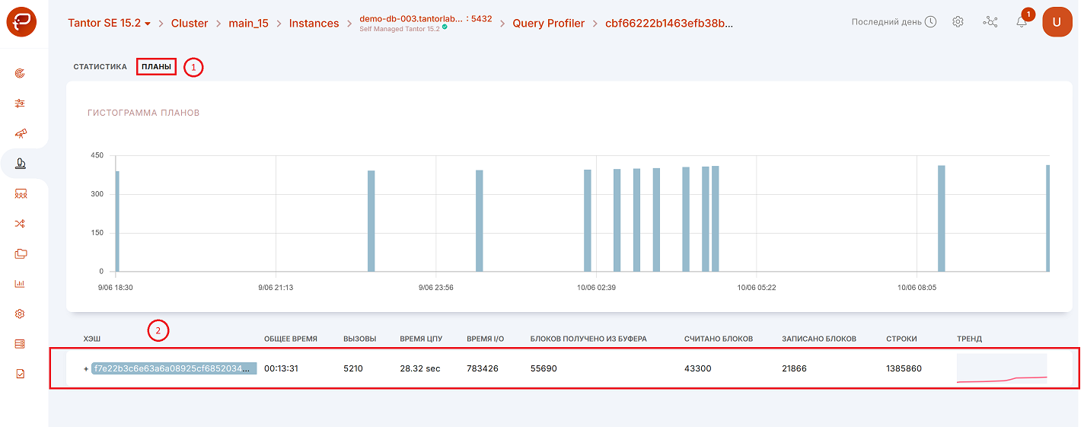
Task: Open the shuffle replication sidebar icon
Action: 21,224
